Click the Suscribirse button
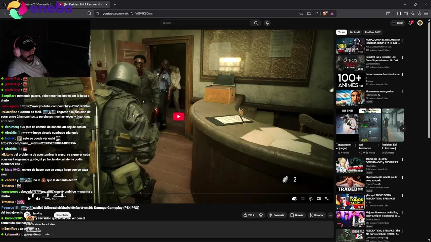 pos(62,215)
